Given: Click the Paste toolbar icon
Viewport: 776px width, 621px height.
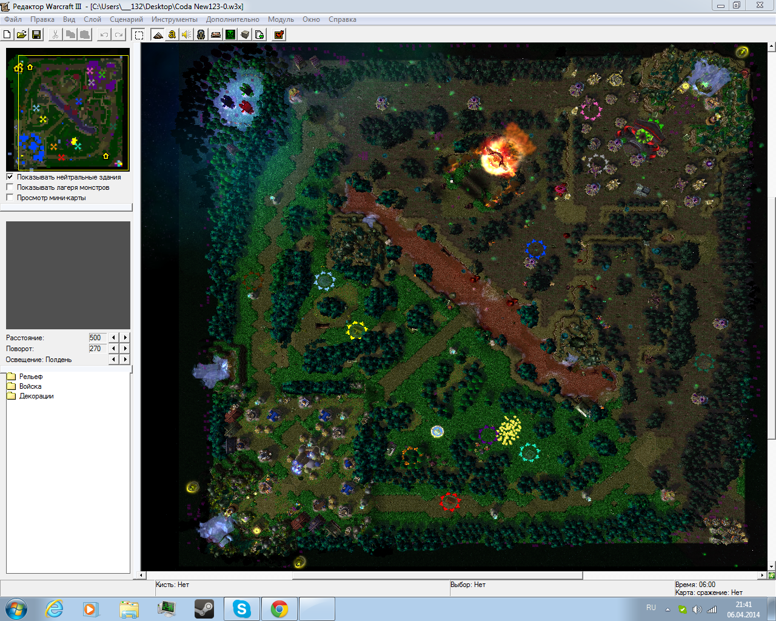Looking at the screenshot, I should (85, 35).
